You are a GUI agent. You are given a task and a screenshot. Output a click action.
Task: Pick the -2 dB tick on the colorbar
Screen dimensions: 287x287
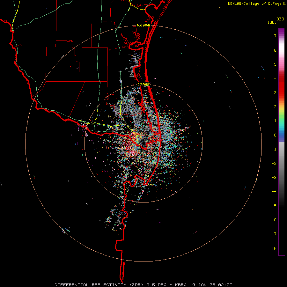click(x=274, y=163)
